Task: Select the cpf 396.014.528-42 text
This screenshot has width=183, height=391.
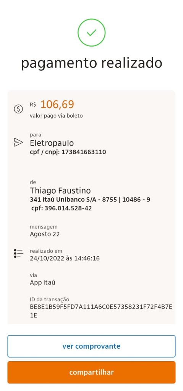Action: tap(62, 208)
